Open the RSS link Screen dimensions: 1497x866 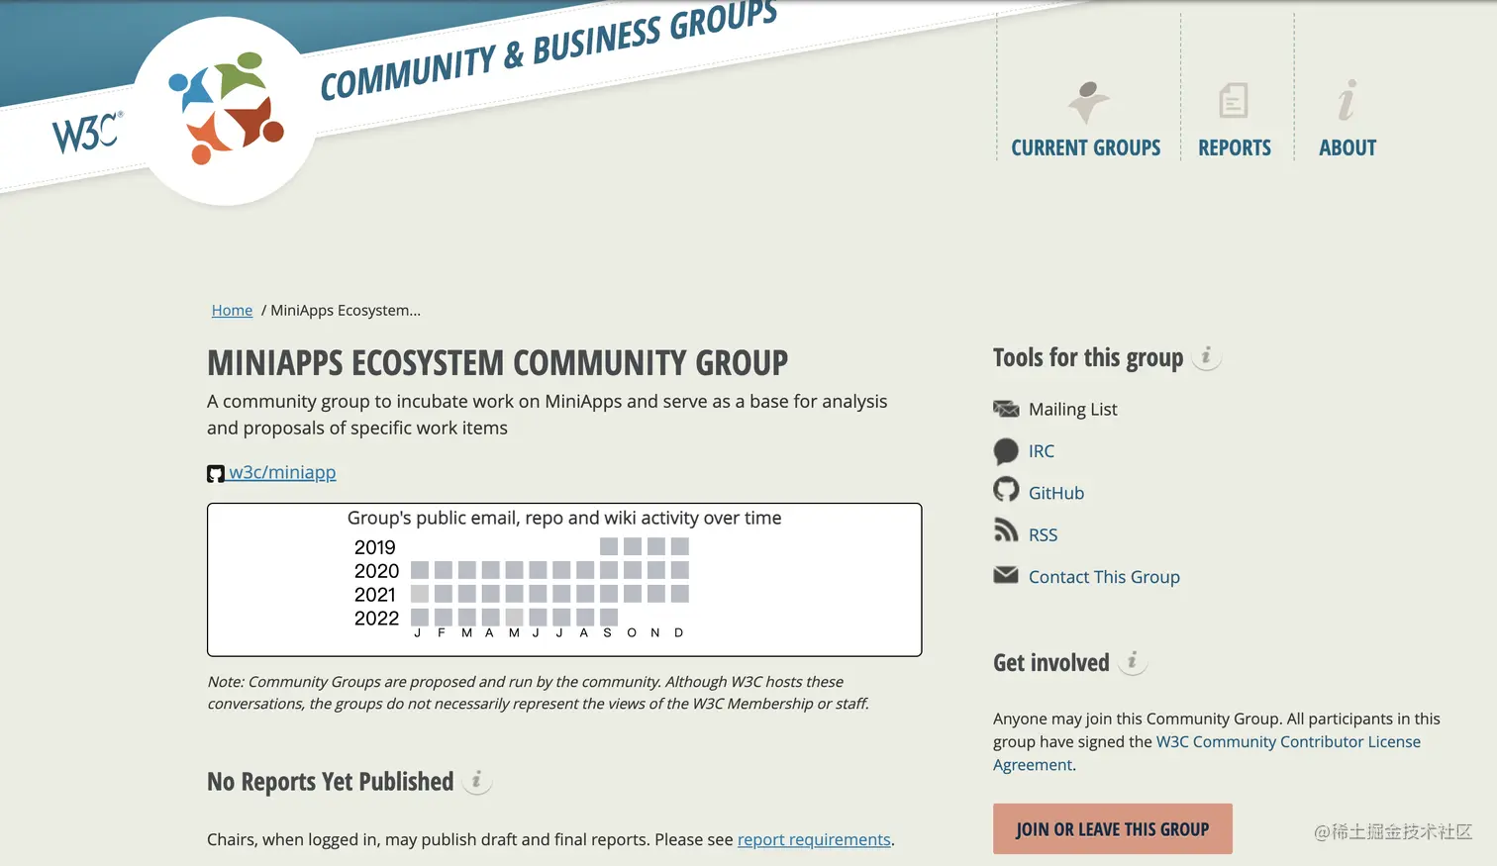click(x=1044, y=534)
